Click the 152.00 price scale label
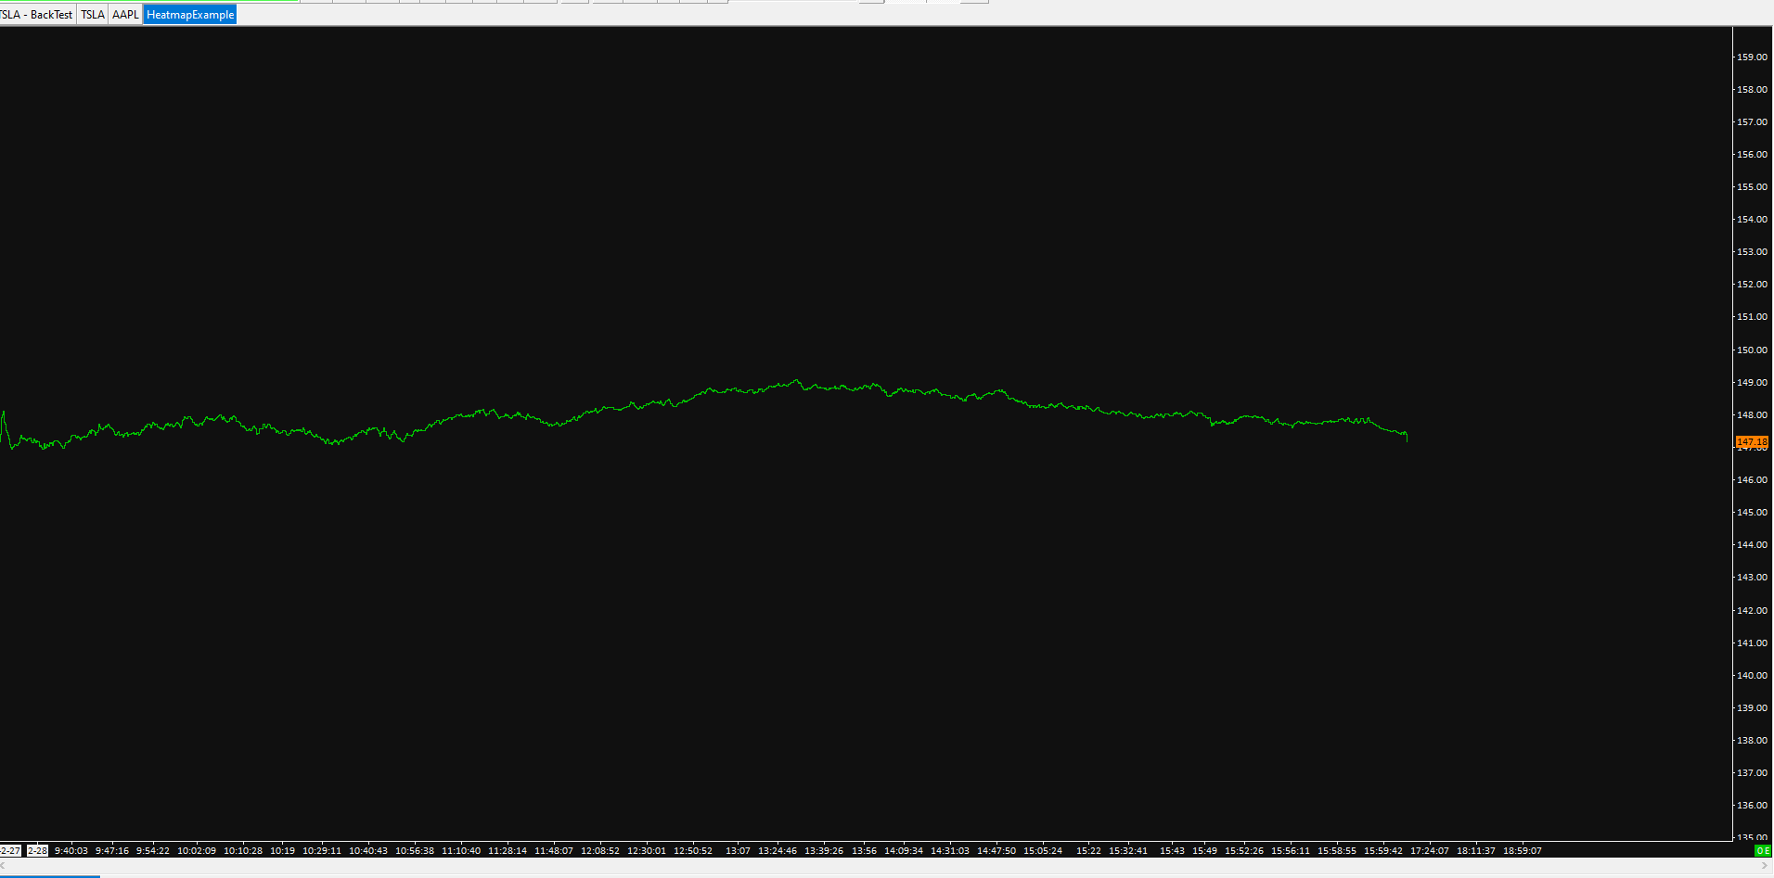Screen dimensions: 1774x878 pyautogui.click(x=1752, y=285)
